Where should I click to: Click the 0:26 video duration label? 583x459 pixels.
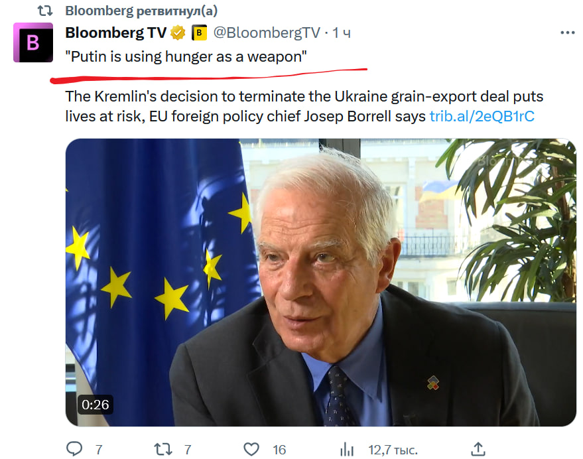[95, 404]
